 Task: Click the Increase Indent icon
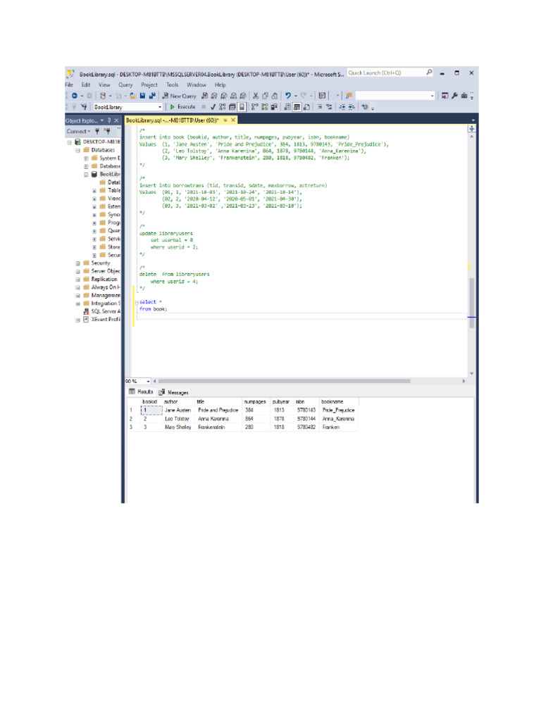click(x=352, y=107)
